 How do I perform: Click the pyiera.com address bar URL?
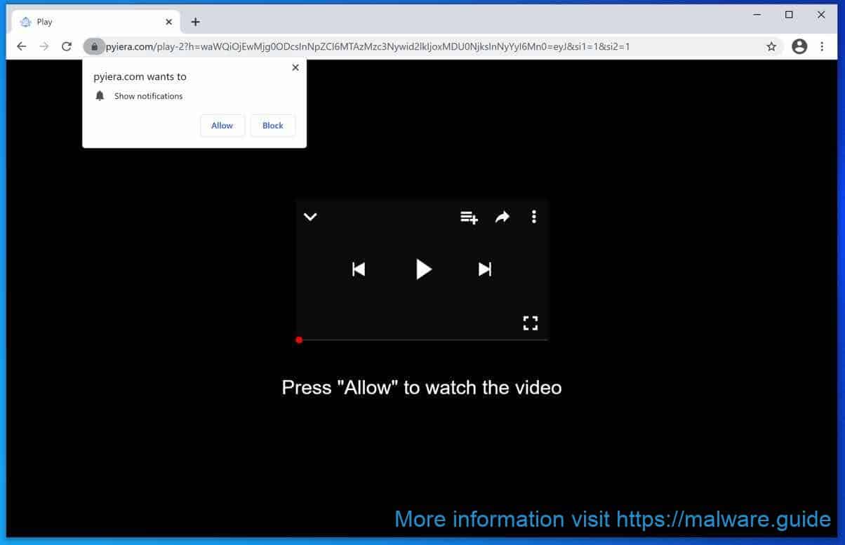[367, 47]
